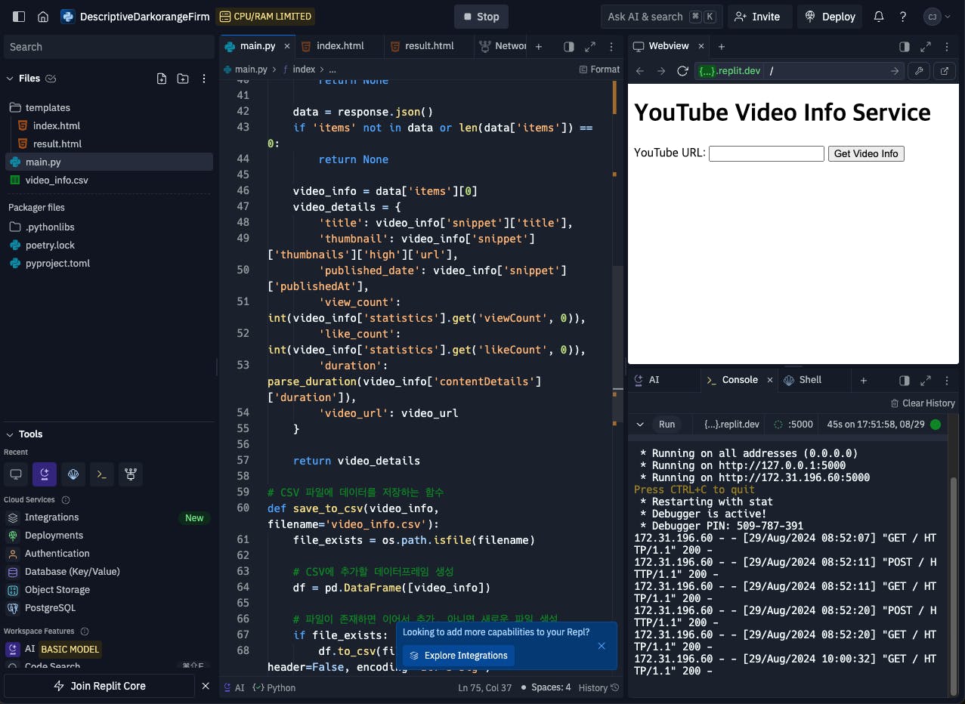Viewport: 965px width, 704px height.
Task: Clear console history
Action: click(923, 403)
